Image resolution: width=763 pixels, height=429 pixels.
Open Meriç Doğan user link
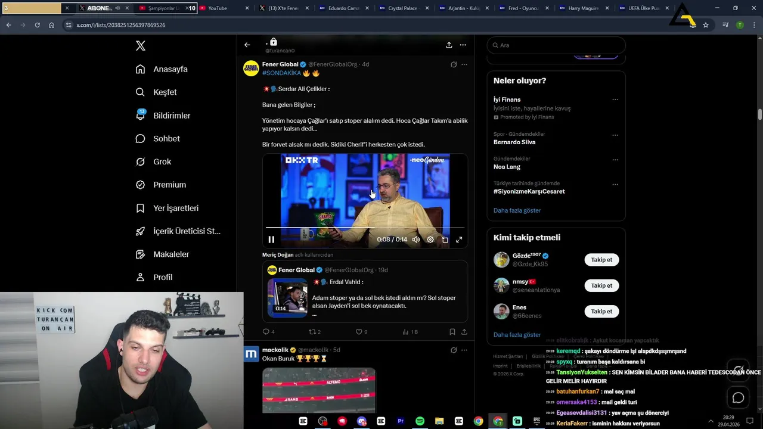pyautogui.click(x=278, y=255)
